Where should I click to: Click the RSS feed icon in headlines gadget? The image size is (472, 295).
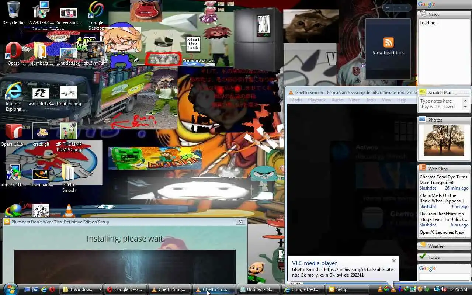(388, 42)
